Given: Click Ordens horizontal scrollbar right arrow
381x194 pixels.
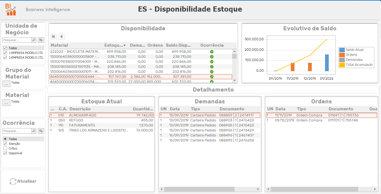Looking at the screenshot, I should 375,189.
